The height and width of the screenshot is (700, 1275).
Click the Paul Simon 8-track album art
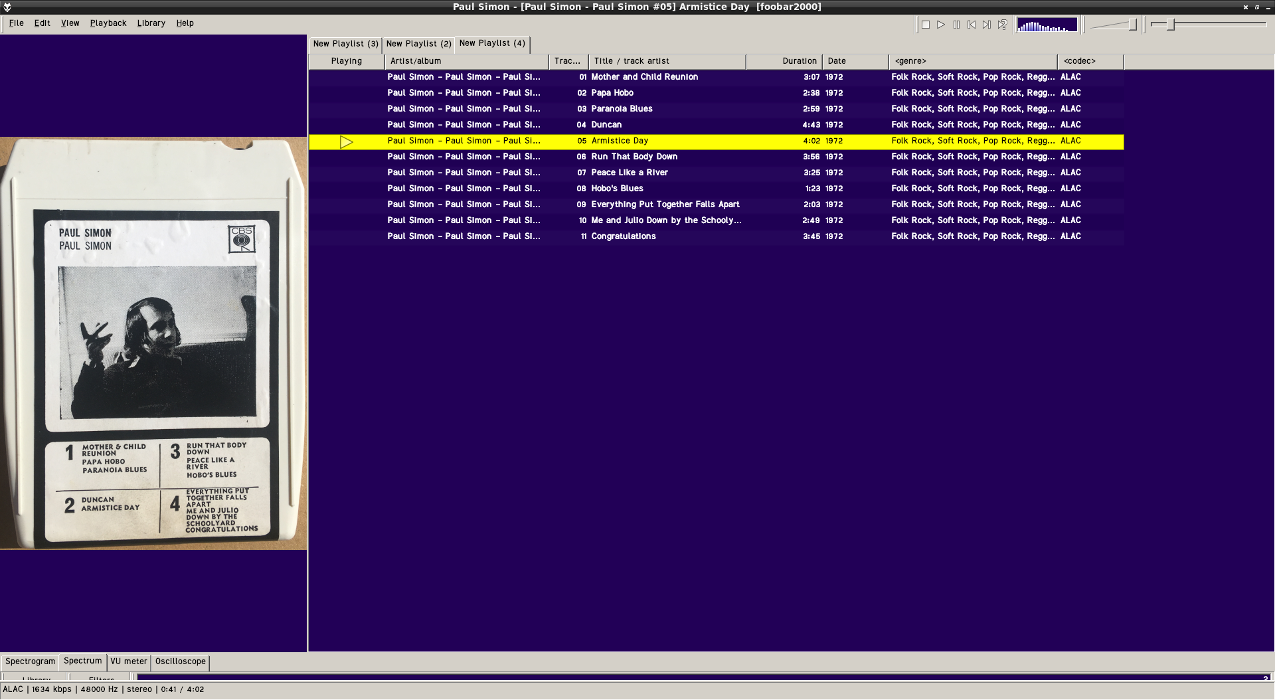click(153, 343)
